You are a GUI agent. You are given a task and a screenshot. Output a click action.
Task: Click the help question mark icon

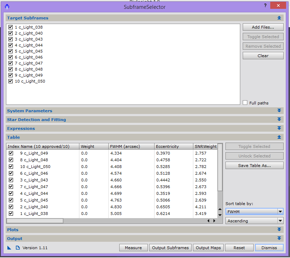pos(265,6)
